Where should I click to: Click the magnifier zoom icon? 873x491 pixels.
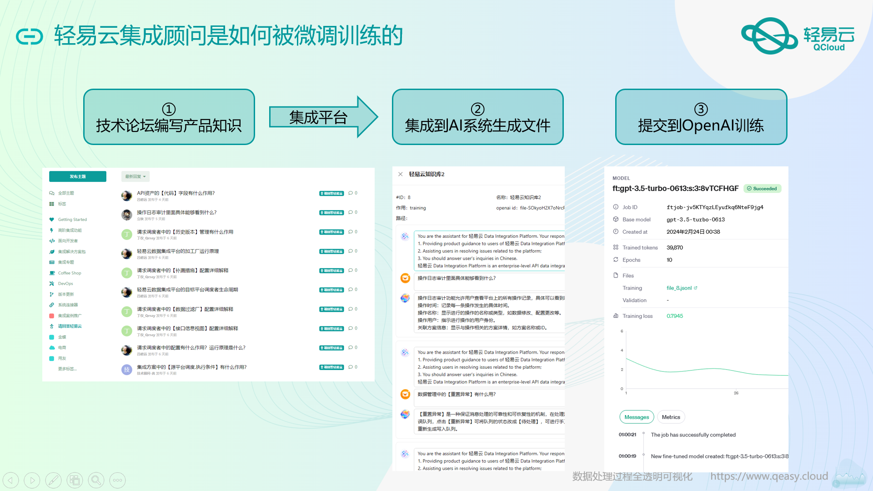(x=96, y=480)
